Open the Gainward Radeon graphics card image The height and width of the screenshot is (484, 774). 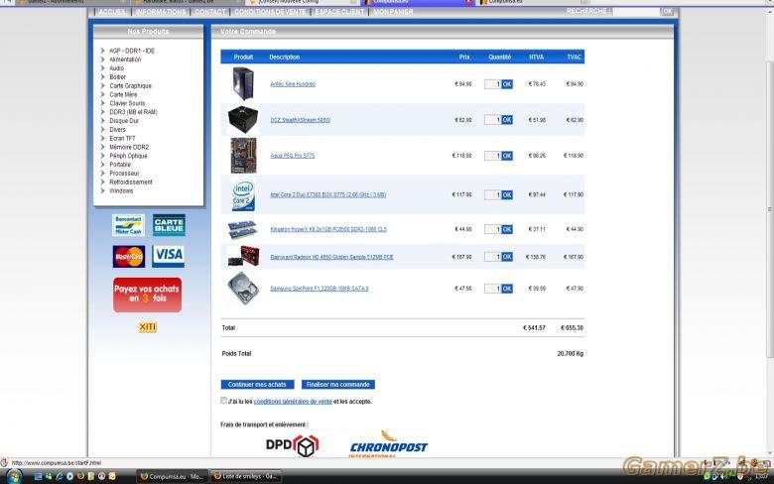tap(243, 257)
